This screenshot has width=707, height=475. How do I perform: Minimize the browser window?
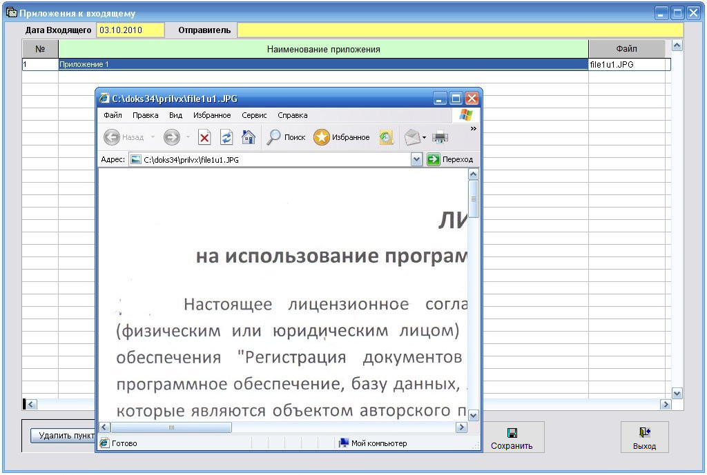click(x=440, y=98)
